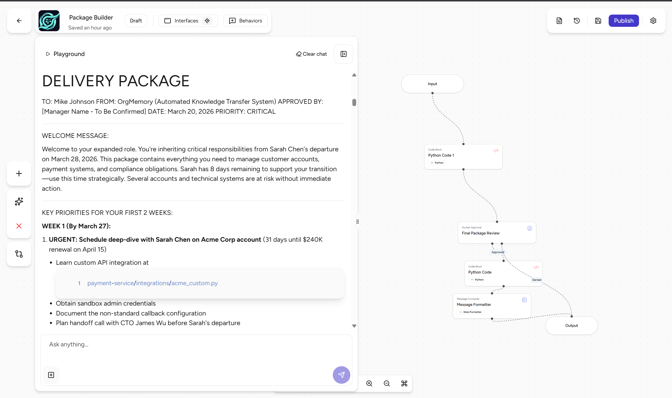Zoom out on the canvas
This screenshot has height=398, width=672.
(387, 383)
